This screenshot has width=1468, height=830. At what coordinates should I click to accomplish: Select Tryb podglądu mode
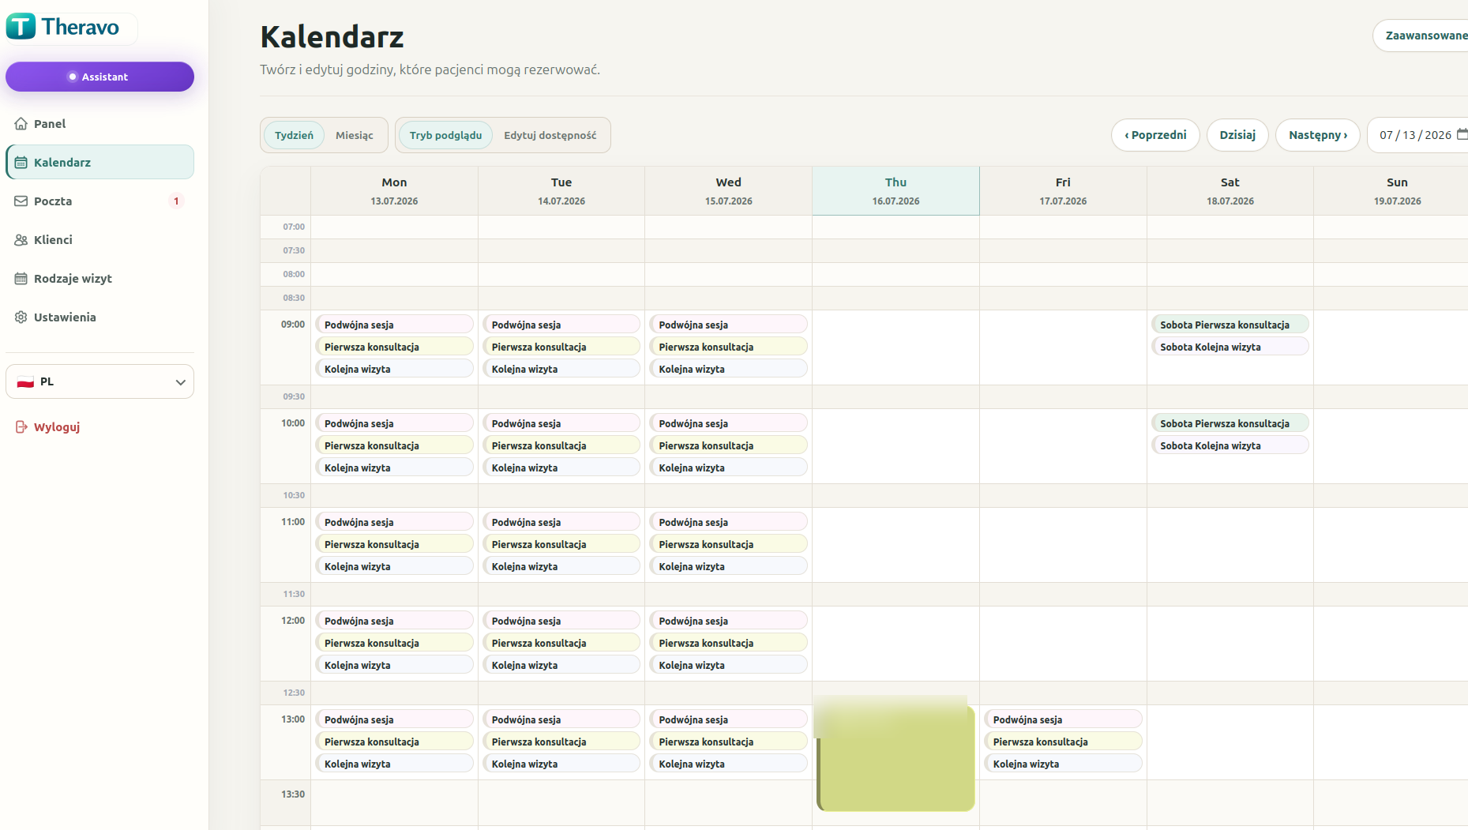click(x=445, y=136)
